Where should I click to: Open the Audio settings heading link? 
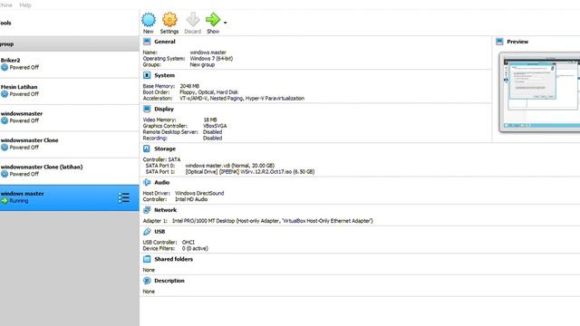[161, 182]
